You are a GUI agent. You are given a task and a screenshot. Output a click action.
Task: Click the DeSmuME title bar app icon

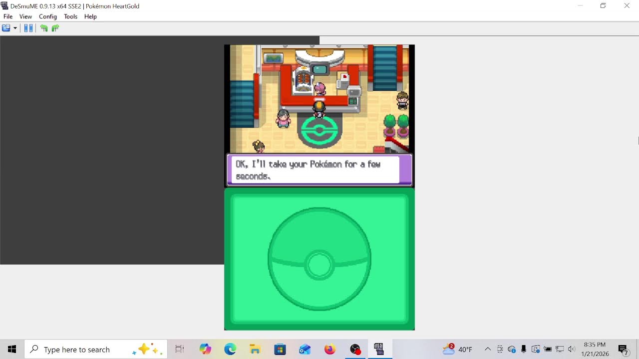click(x=5, y=6)
